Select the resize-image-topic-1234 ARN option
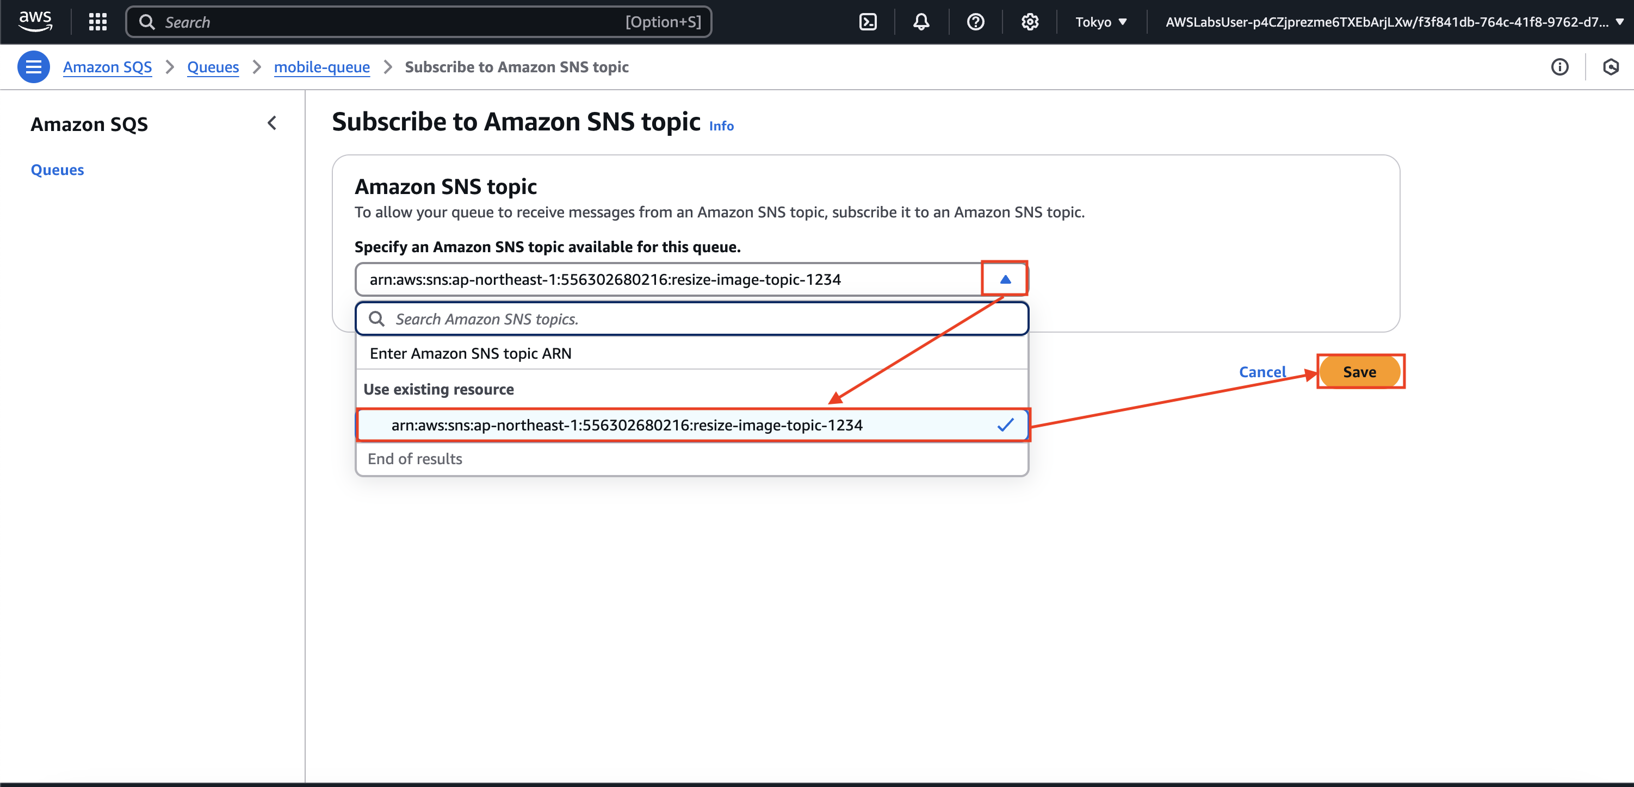 click(627, 424)
